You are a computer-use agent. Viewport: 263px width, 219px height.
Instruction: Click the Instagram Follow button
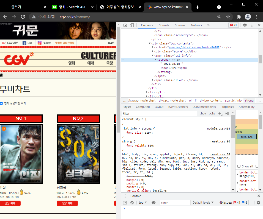click(x=44, y=43)
